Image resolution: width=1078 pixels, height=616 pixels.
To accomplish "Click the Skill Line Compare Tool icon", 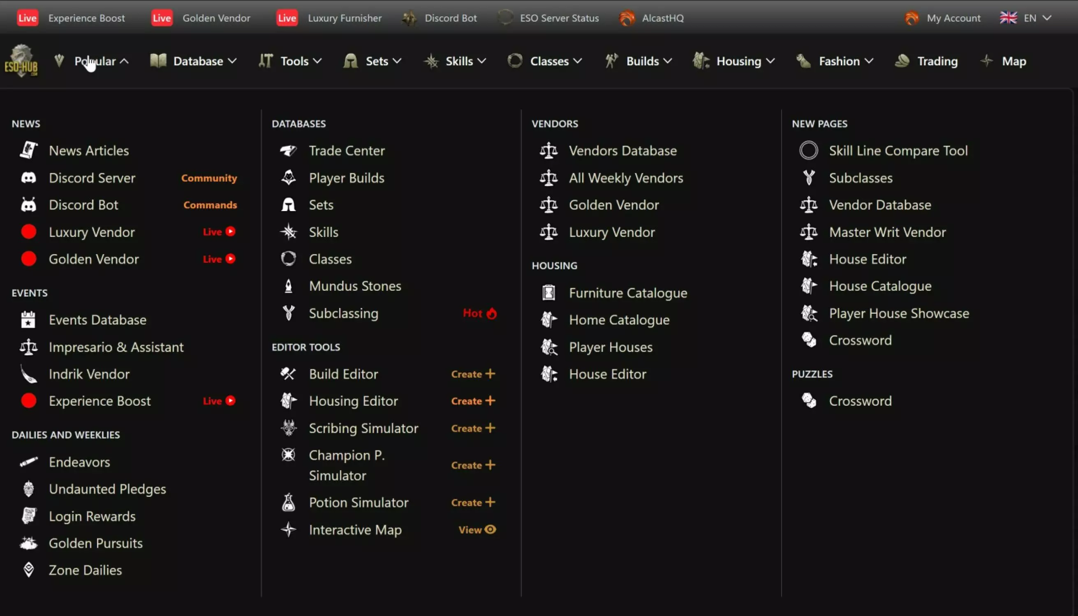I will click(x=809, y=151).
